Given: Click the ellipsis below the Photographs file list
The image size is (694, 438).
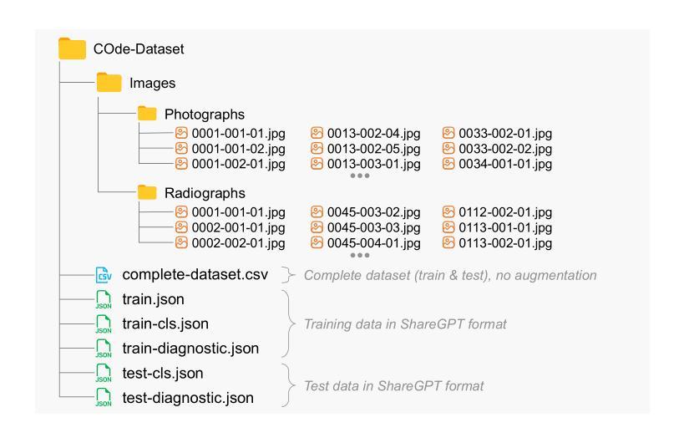Looking at the screenshot, I should click(359, 176).
